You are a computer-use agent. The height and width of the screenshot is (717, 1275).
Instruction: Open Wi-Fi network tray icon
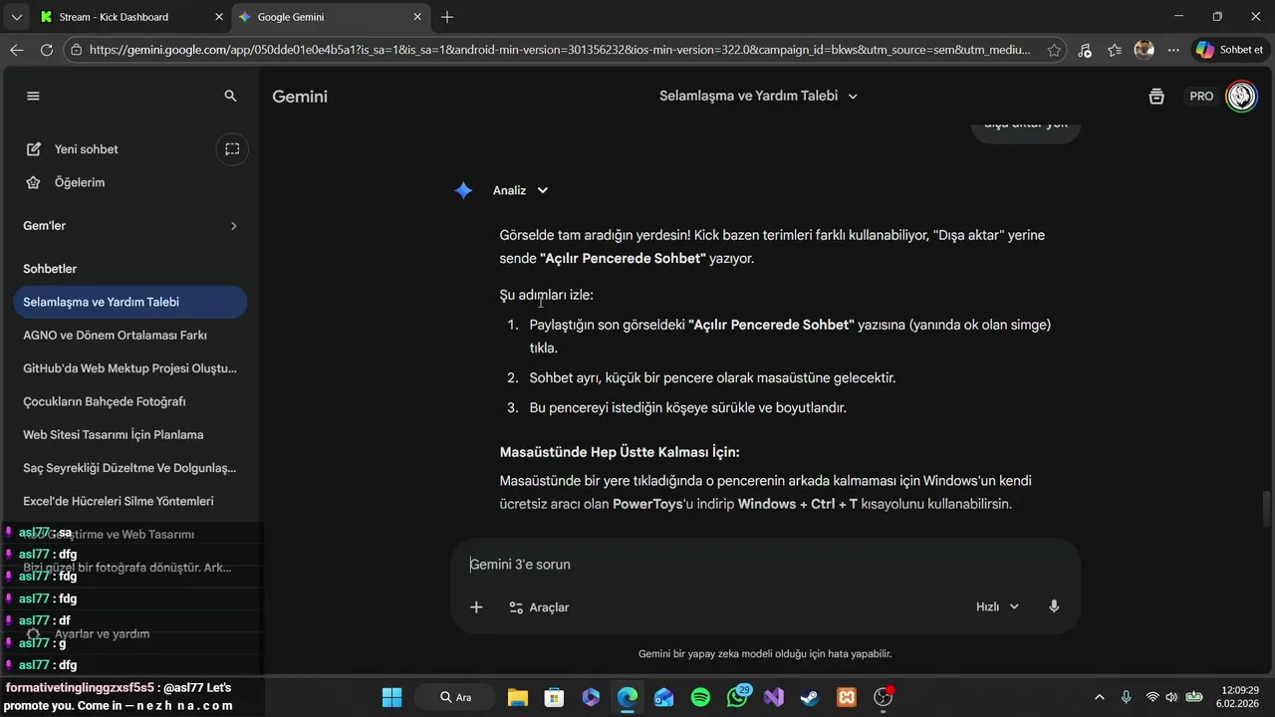click(1152, 697)
